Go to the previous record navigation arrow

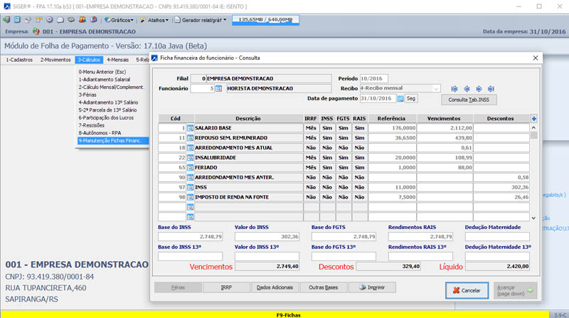coord(467,89)
